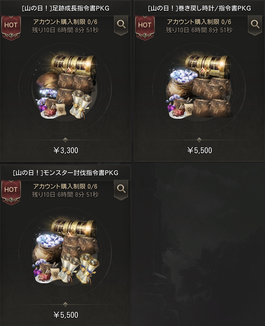Click the [山の日！]足跡成長指令書PKG title
This screenshot has height=326, width=265.
click(x=66, y=8)
